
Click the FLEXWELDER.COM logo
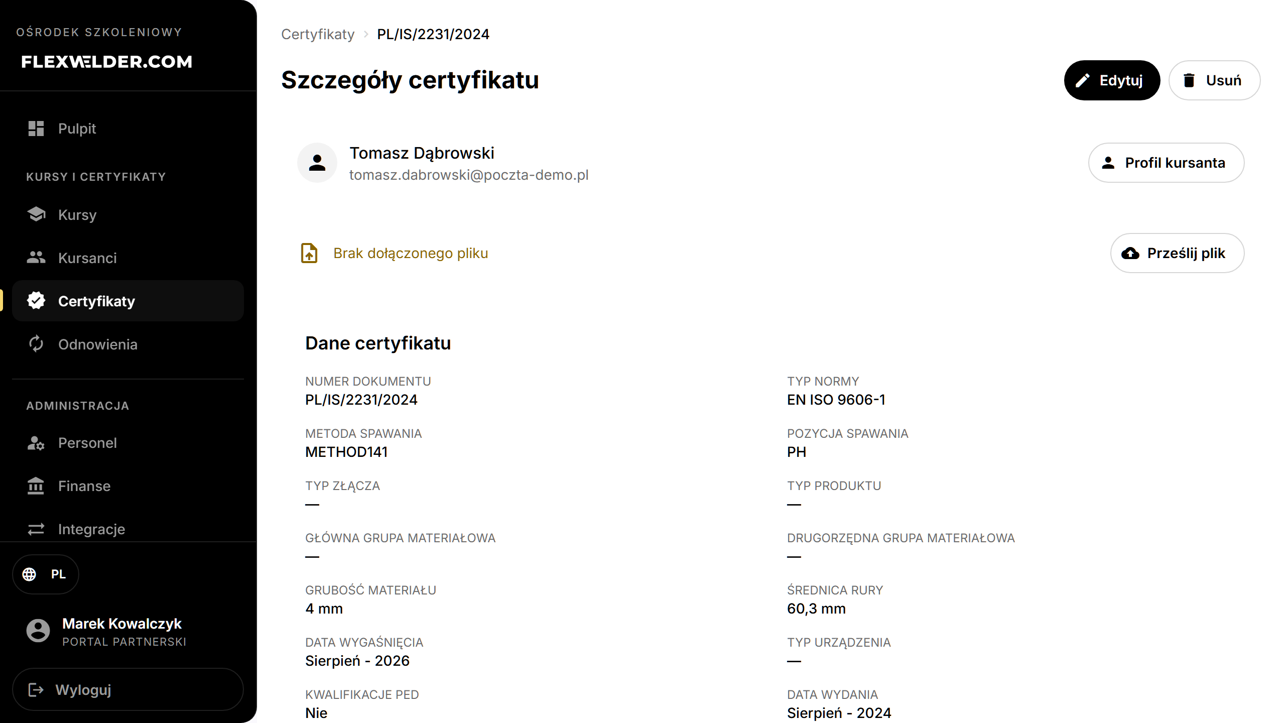pyautogui.click(x=107, y=61)
